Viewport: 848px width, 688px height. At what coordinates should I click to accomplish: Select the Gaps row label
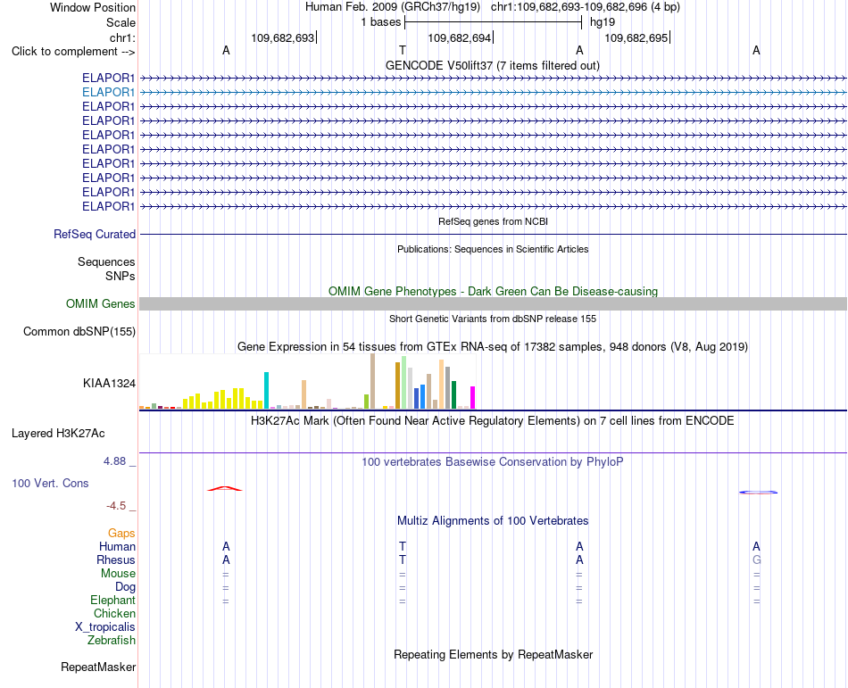[x=121, y=534]
